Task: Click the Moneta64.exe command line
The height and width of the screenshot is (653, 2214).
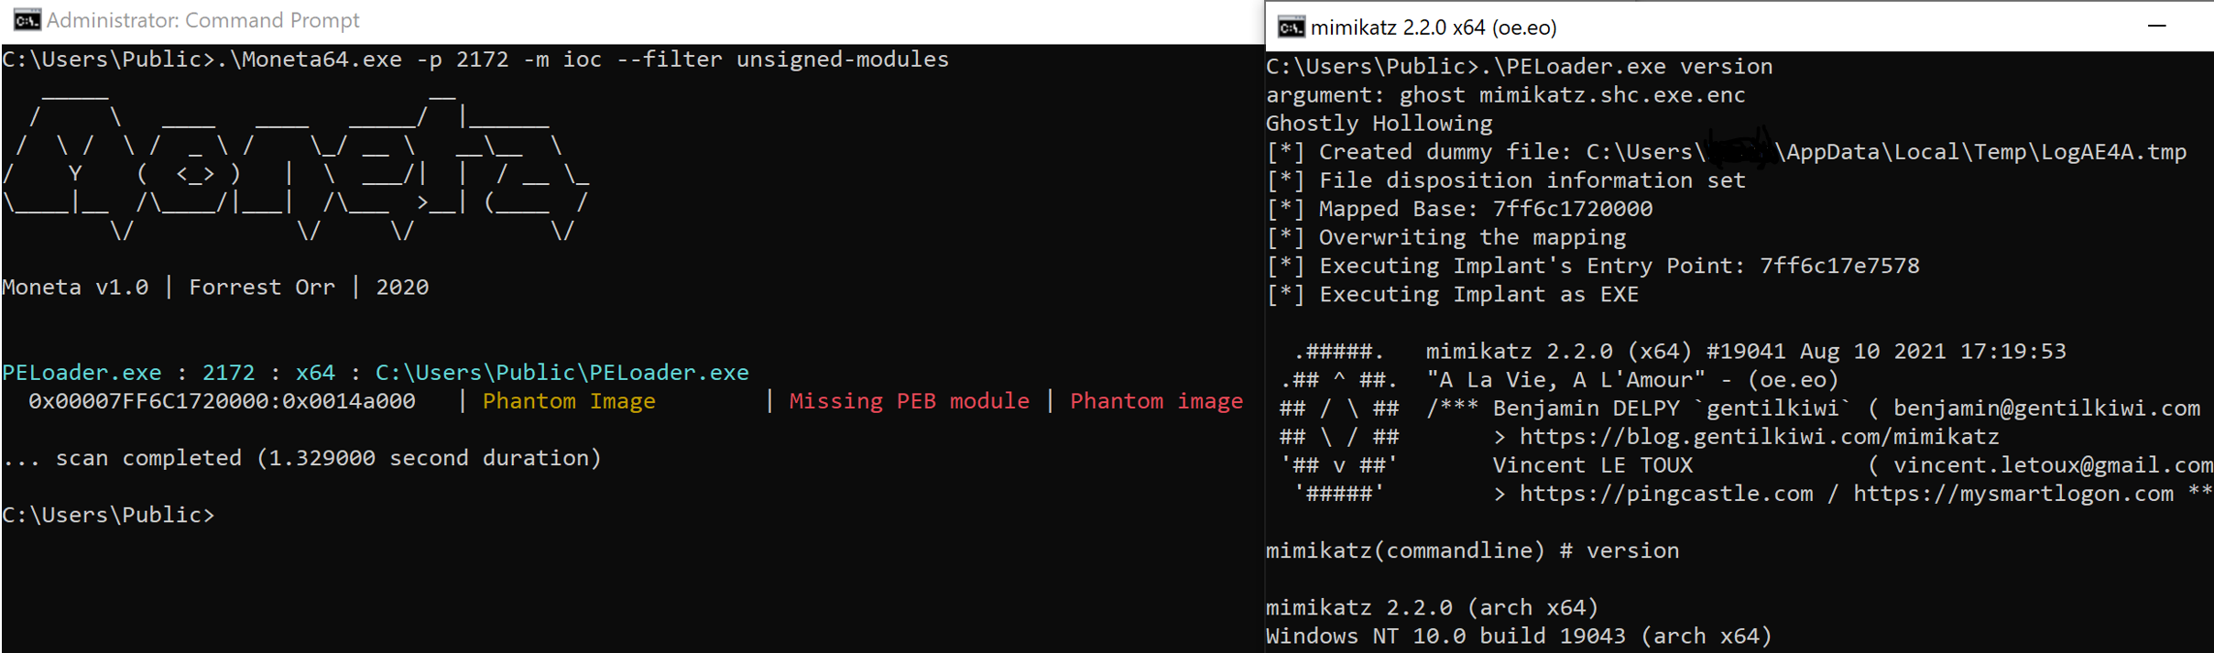Action: click(475, 60)
